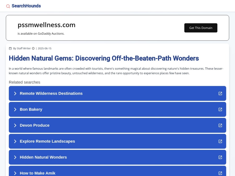Click the Get This Domain button

[x=201, y=28]
